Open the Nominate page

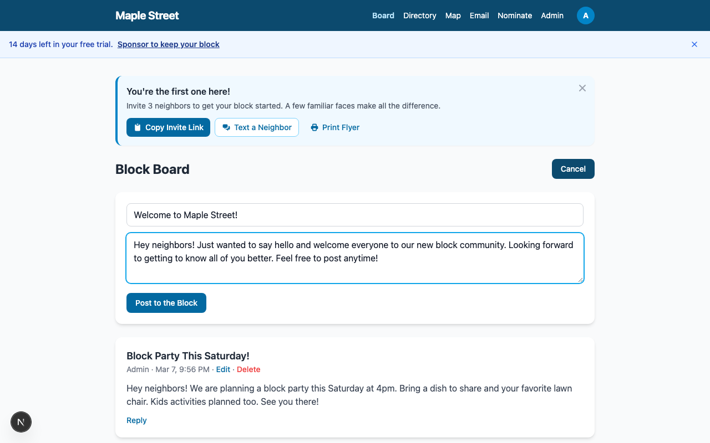(x=514, y=16)
